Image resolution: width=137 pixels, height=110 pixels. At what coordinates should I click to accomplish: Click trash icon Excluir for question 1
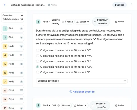pos(116,22)
